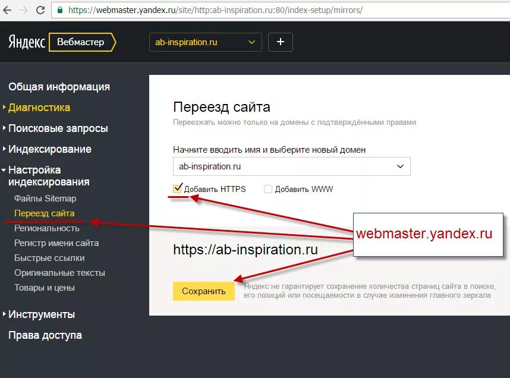Reload the page with refresh icon
510x378 pixels.
(x=40, y=10)
